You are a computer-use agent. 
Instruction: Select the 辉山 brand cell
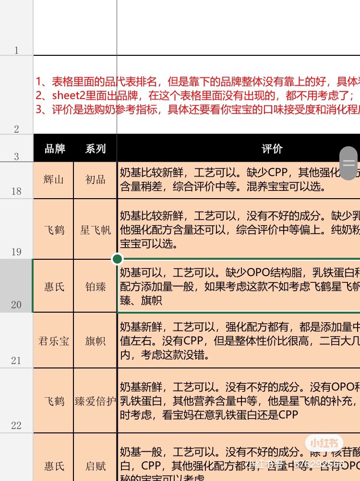[x=53, y=180]
